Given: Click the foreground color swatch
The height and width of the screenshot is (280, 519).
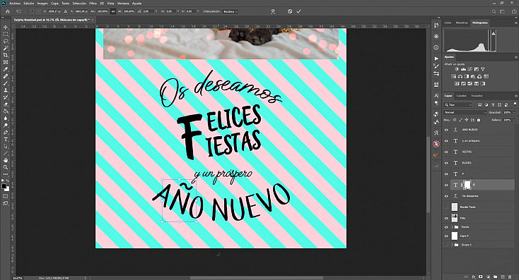Looking at the screenshot, I should point(4,186).
